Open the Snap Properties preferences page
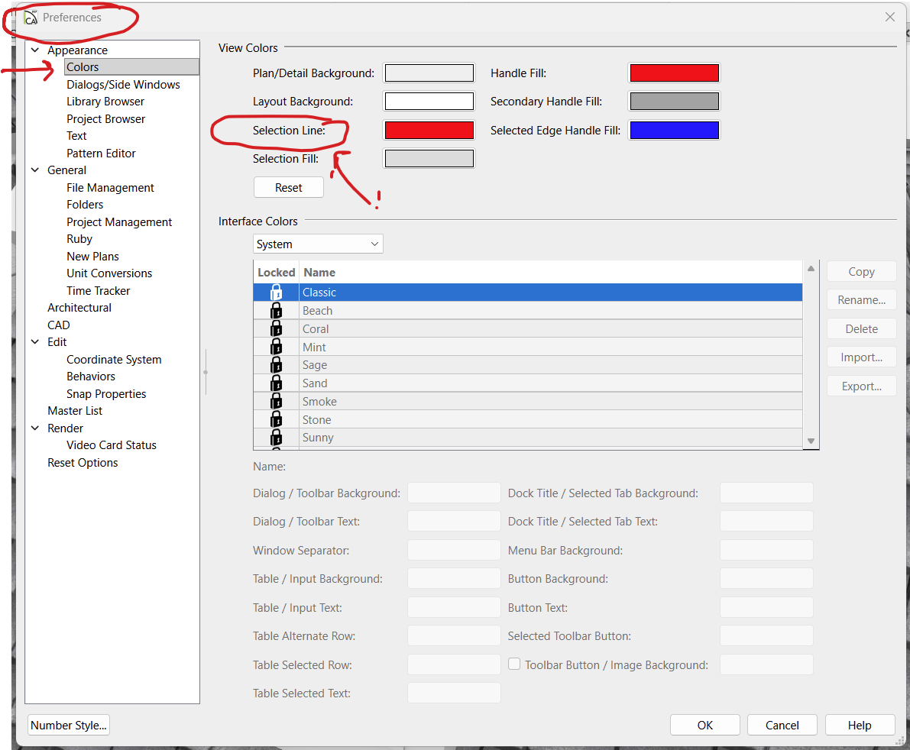 pyautogui.click(x=106, y=394)
